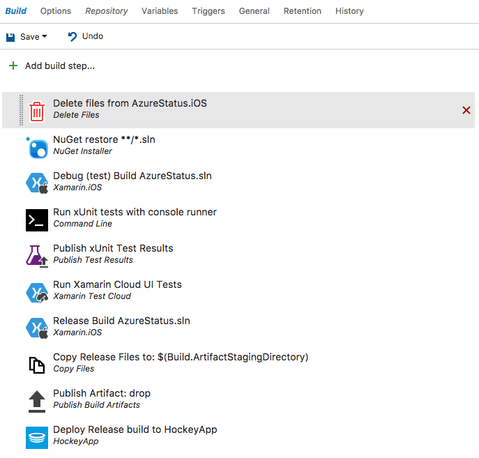Click the Publish Artifact upload arrow icon
Image resolution: width=479 pixels, height=458 pixels.
(37, 401)
